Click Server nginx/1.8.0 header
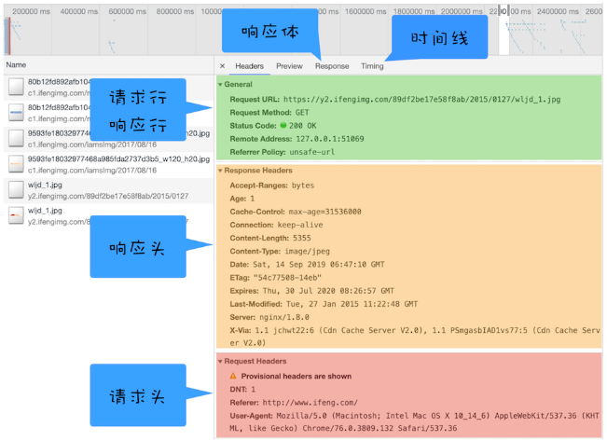Image resolution: width=607 pixels, height=441 pixels. click(x=269, y=317)
